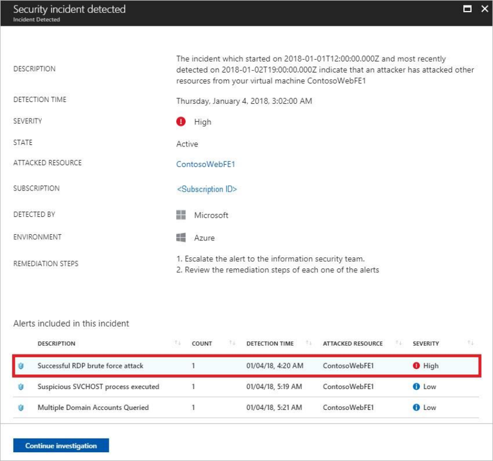The height and width of the screenshot is (461, 493).
Task: Open the Subscription ID link
Action: [206, 189]
